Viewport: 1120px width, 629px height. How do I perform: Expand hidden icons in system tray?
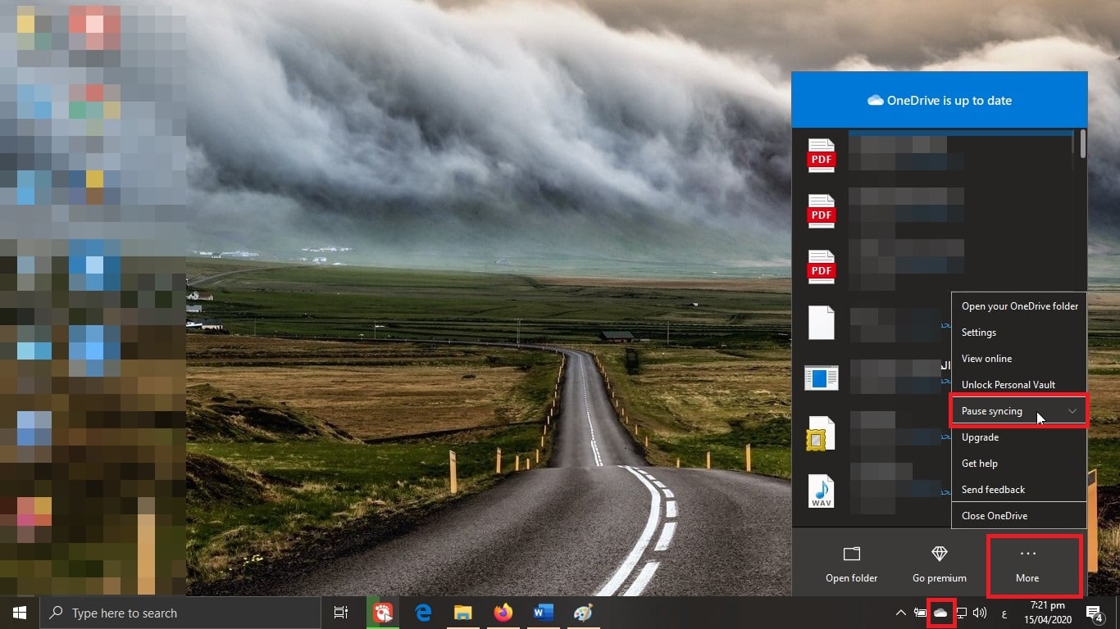point(899,612)
